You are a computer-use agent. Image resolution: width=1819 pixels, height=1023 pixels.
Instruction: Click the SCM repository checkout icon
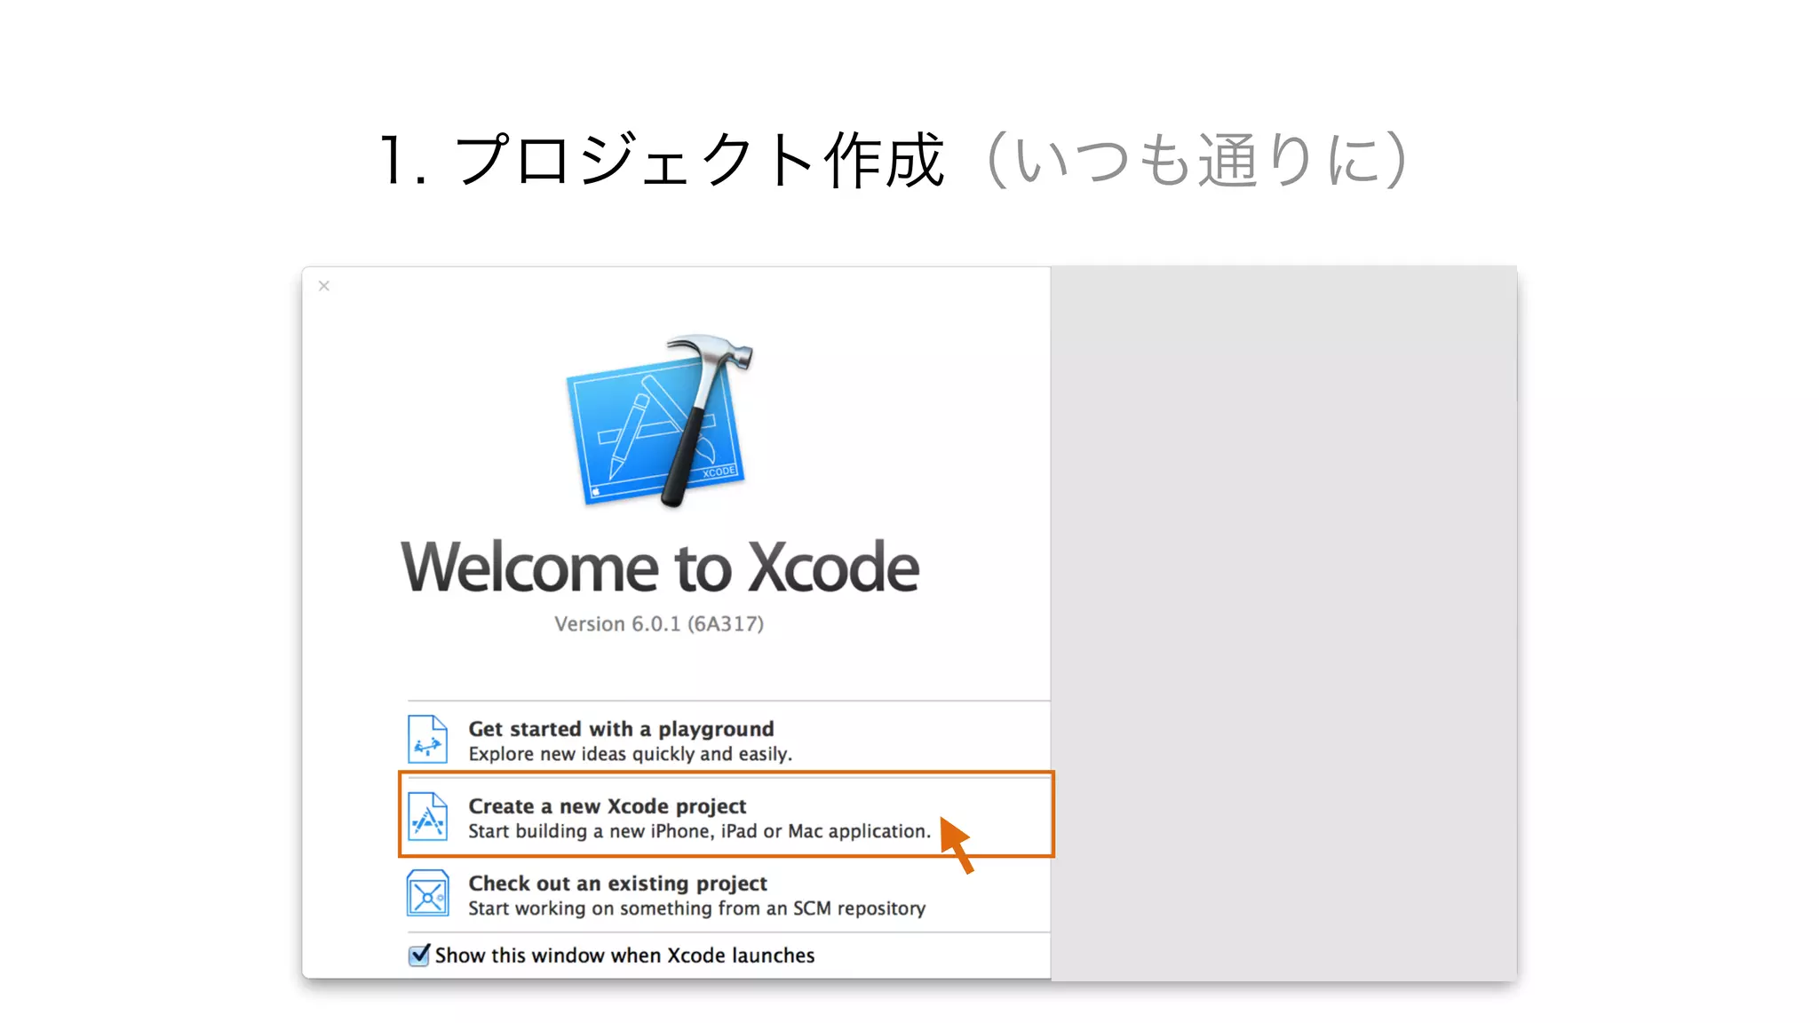click(x=427, y=893)
